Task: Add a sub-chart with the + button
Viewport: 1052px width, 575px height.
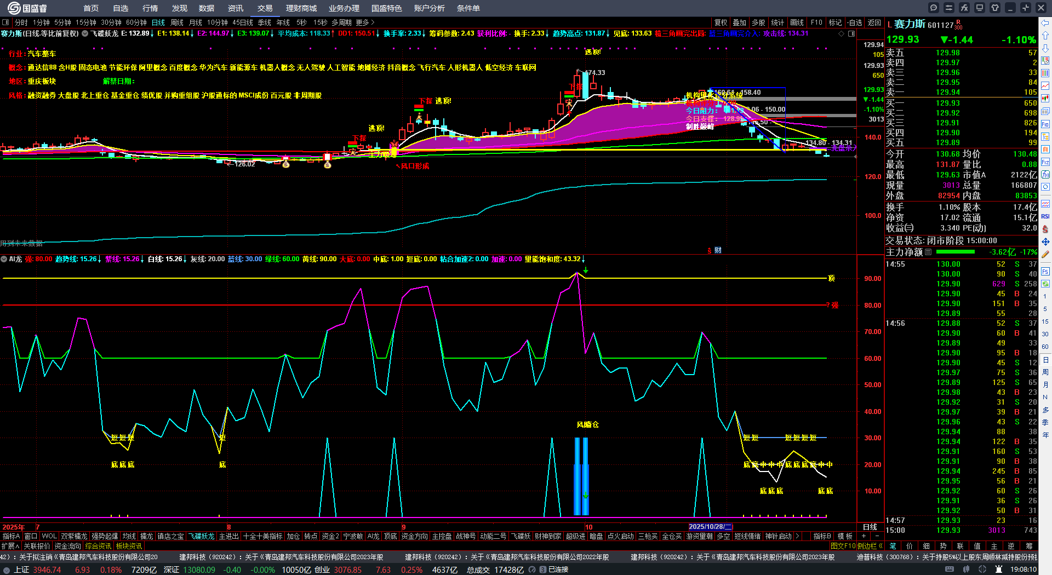Action: pos(864,536)
